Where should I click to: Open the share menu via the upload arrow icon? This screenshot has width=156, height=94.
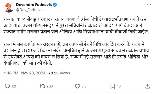(148, 86)
